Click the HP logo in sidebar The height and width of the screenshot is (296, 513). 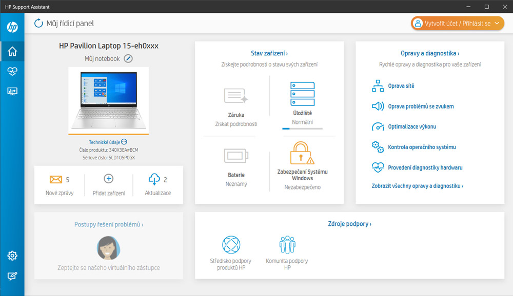[12, 27]
